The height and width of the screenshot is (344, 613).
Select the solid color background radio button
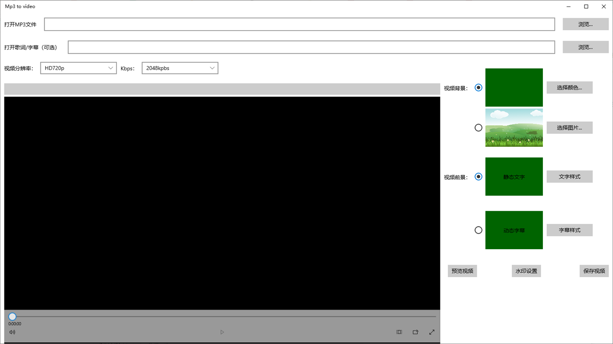point(478,87)
